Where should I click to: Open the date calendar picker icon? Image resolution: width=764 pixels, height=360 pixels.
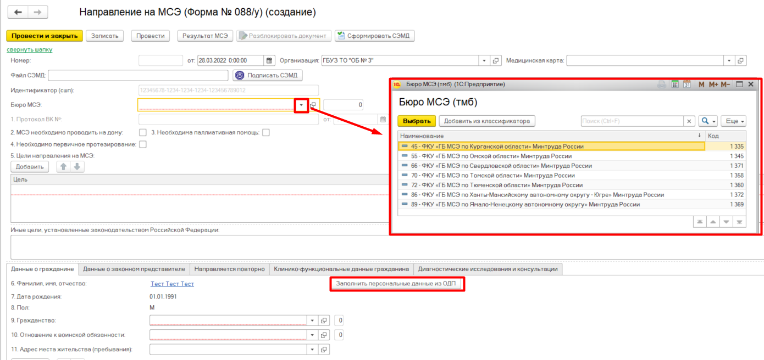click(x=269, y=60)
